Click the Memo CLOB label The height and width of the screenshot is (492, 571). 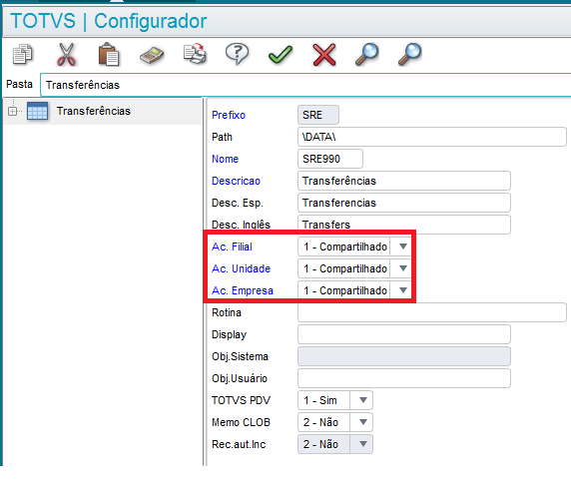pos(241,422)
